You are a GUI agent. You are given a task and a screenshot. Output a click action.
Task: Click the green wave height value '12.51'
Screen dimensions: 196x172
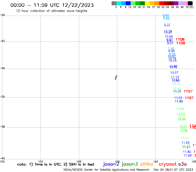point(185,138)
